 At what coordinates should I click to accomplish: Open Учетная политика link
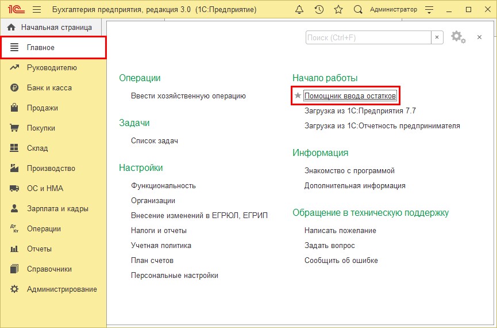[161, 246]
